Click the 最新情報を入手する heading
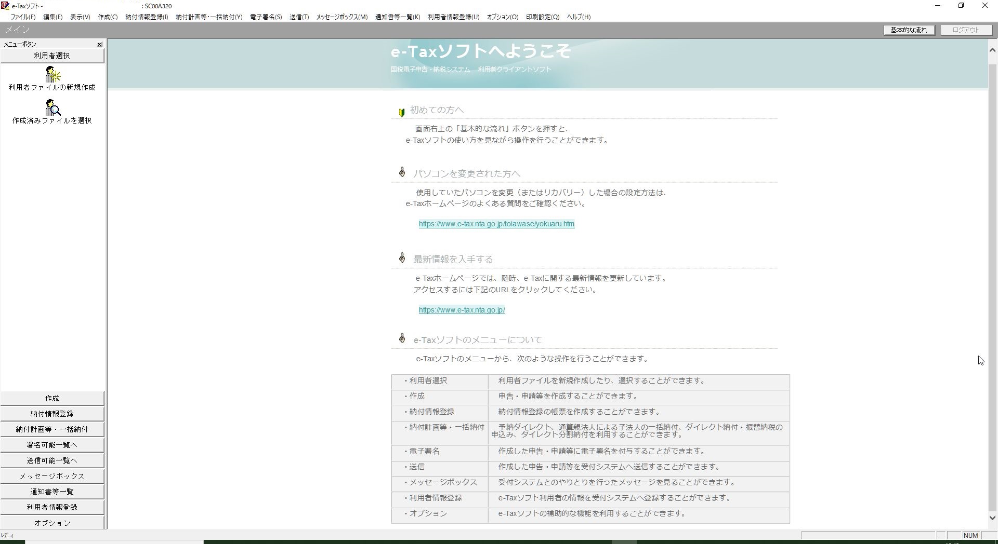 (453, 260)
